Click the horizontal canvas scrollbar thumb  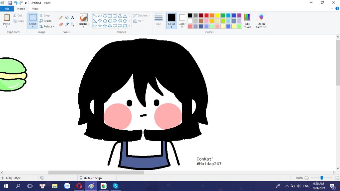(x=96, y=172)
